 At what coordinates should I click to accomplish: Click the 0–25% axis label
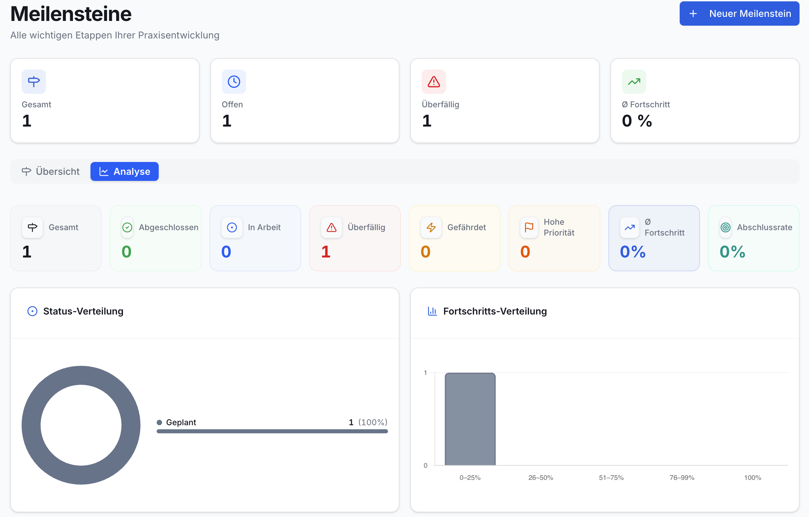coord(470,478)
